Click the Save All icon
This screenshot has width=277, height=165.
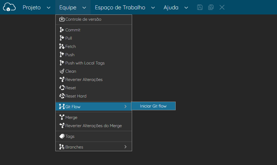pyautogui.click(x=211, y=7)
